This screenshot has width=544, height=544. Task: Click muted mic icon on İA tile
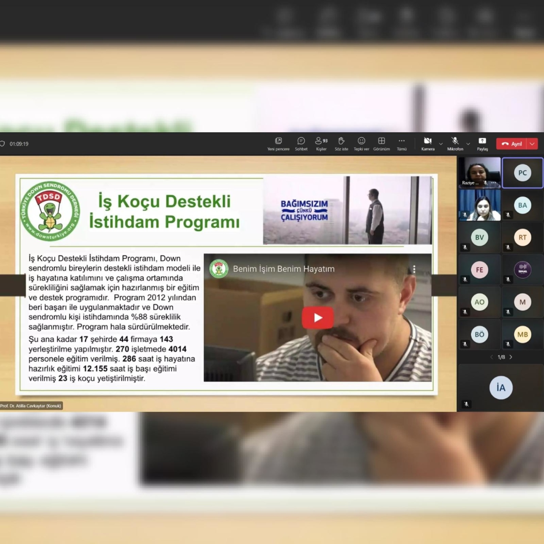tap(466, 404)
